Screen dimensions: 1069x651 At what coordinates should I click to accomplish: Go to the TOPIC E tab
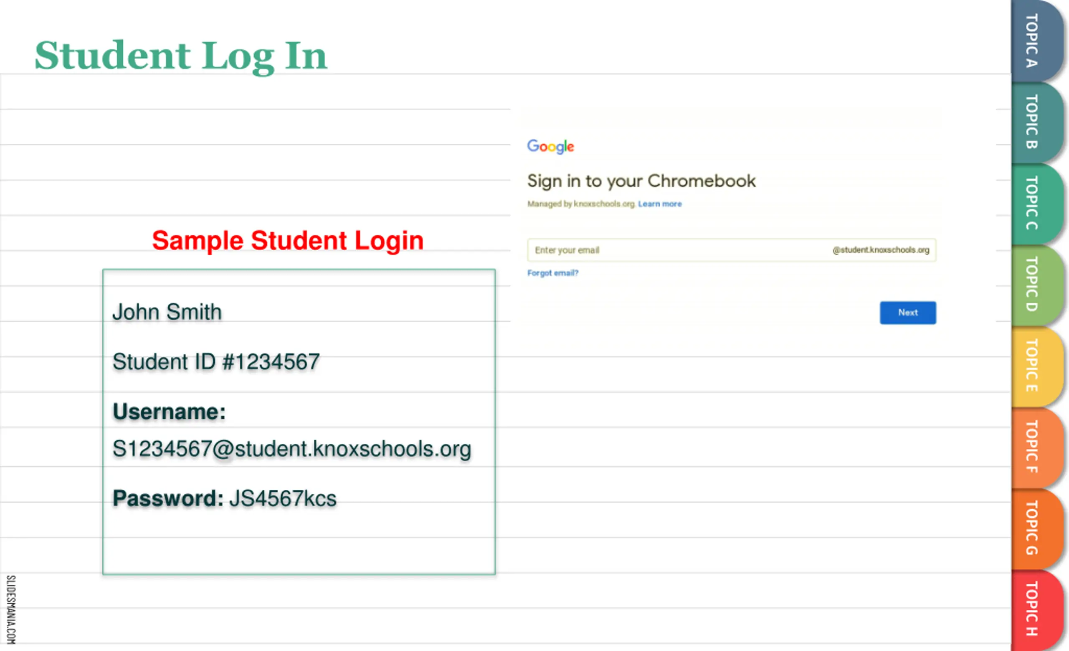[x=1037, y=366]
